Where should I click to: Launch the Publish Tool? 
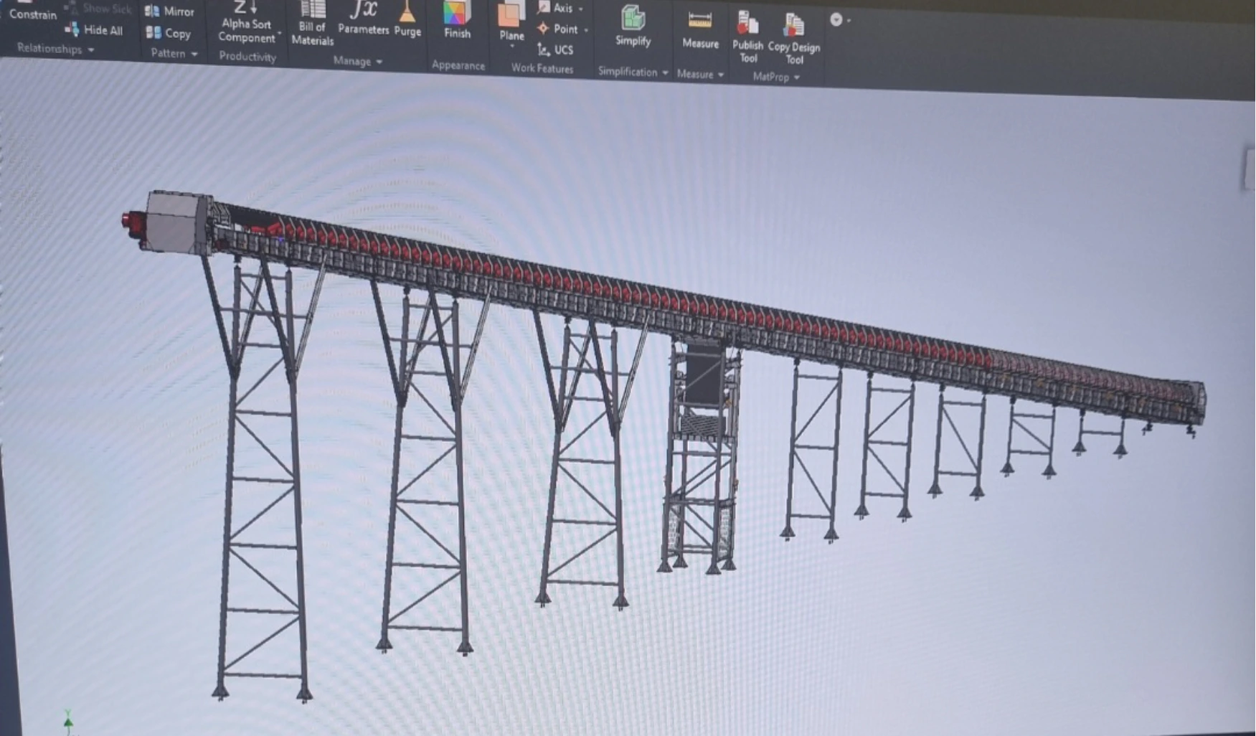[747, 37]
